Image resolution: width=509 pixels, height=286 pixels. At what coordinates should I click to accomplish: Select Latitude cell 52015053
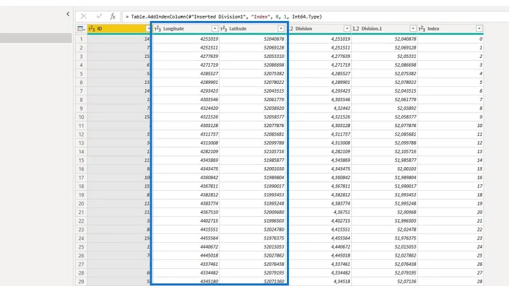coord(252,247)
